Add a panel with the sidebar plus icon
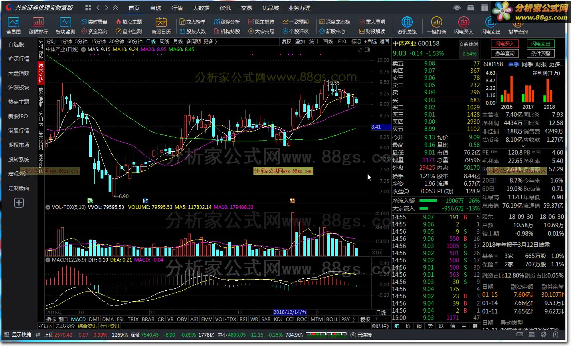Screen dimensions: 572x347 pos(19,203)
